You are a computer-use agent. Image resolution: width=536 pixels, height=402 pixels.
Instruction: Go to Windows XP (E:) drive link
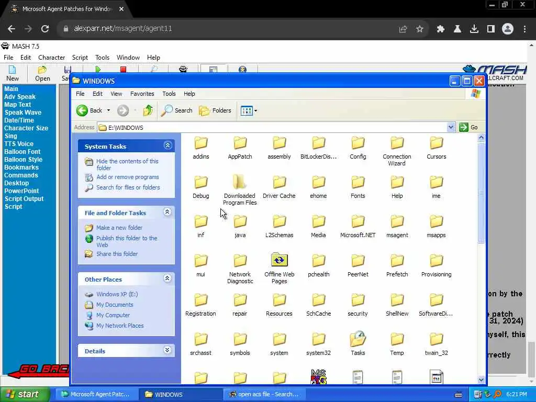[x=117, y=294]
